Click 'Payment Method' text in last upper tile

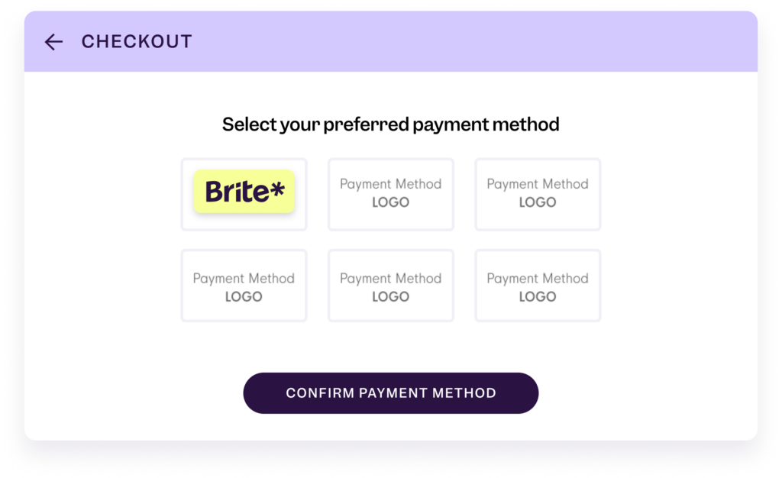(x=538, y=185)
